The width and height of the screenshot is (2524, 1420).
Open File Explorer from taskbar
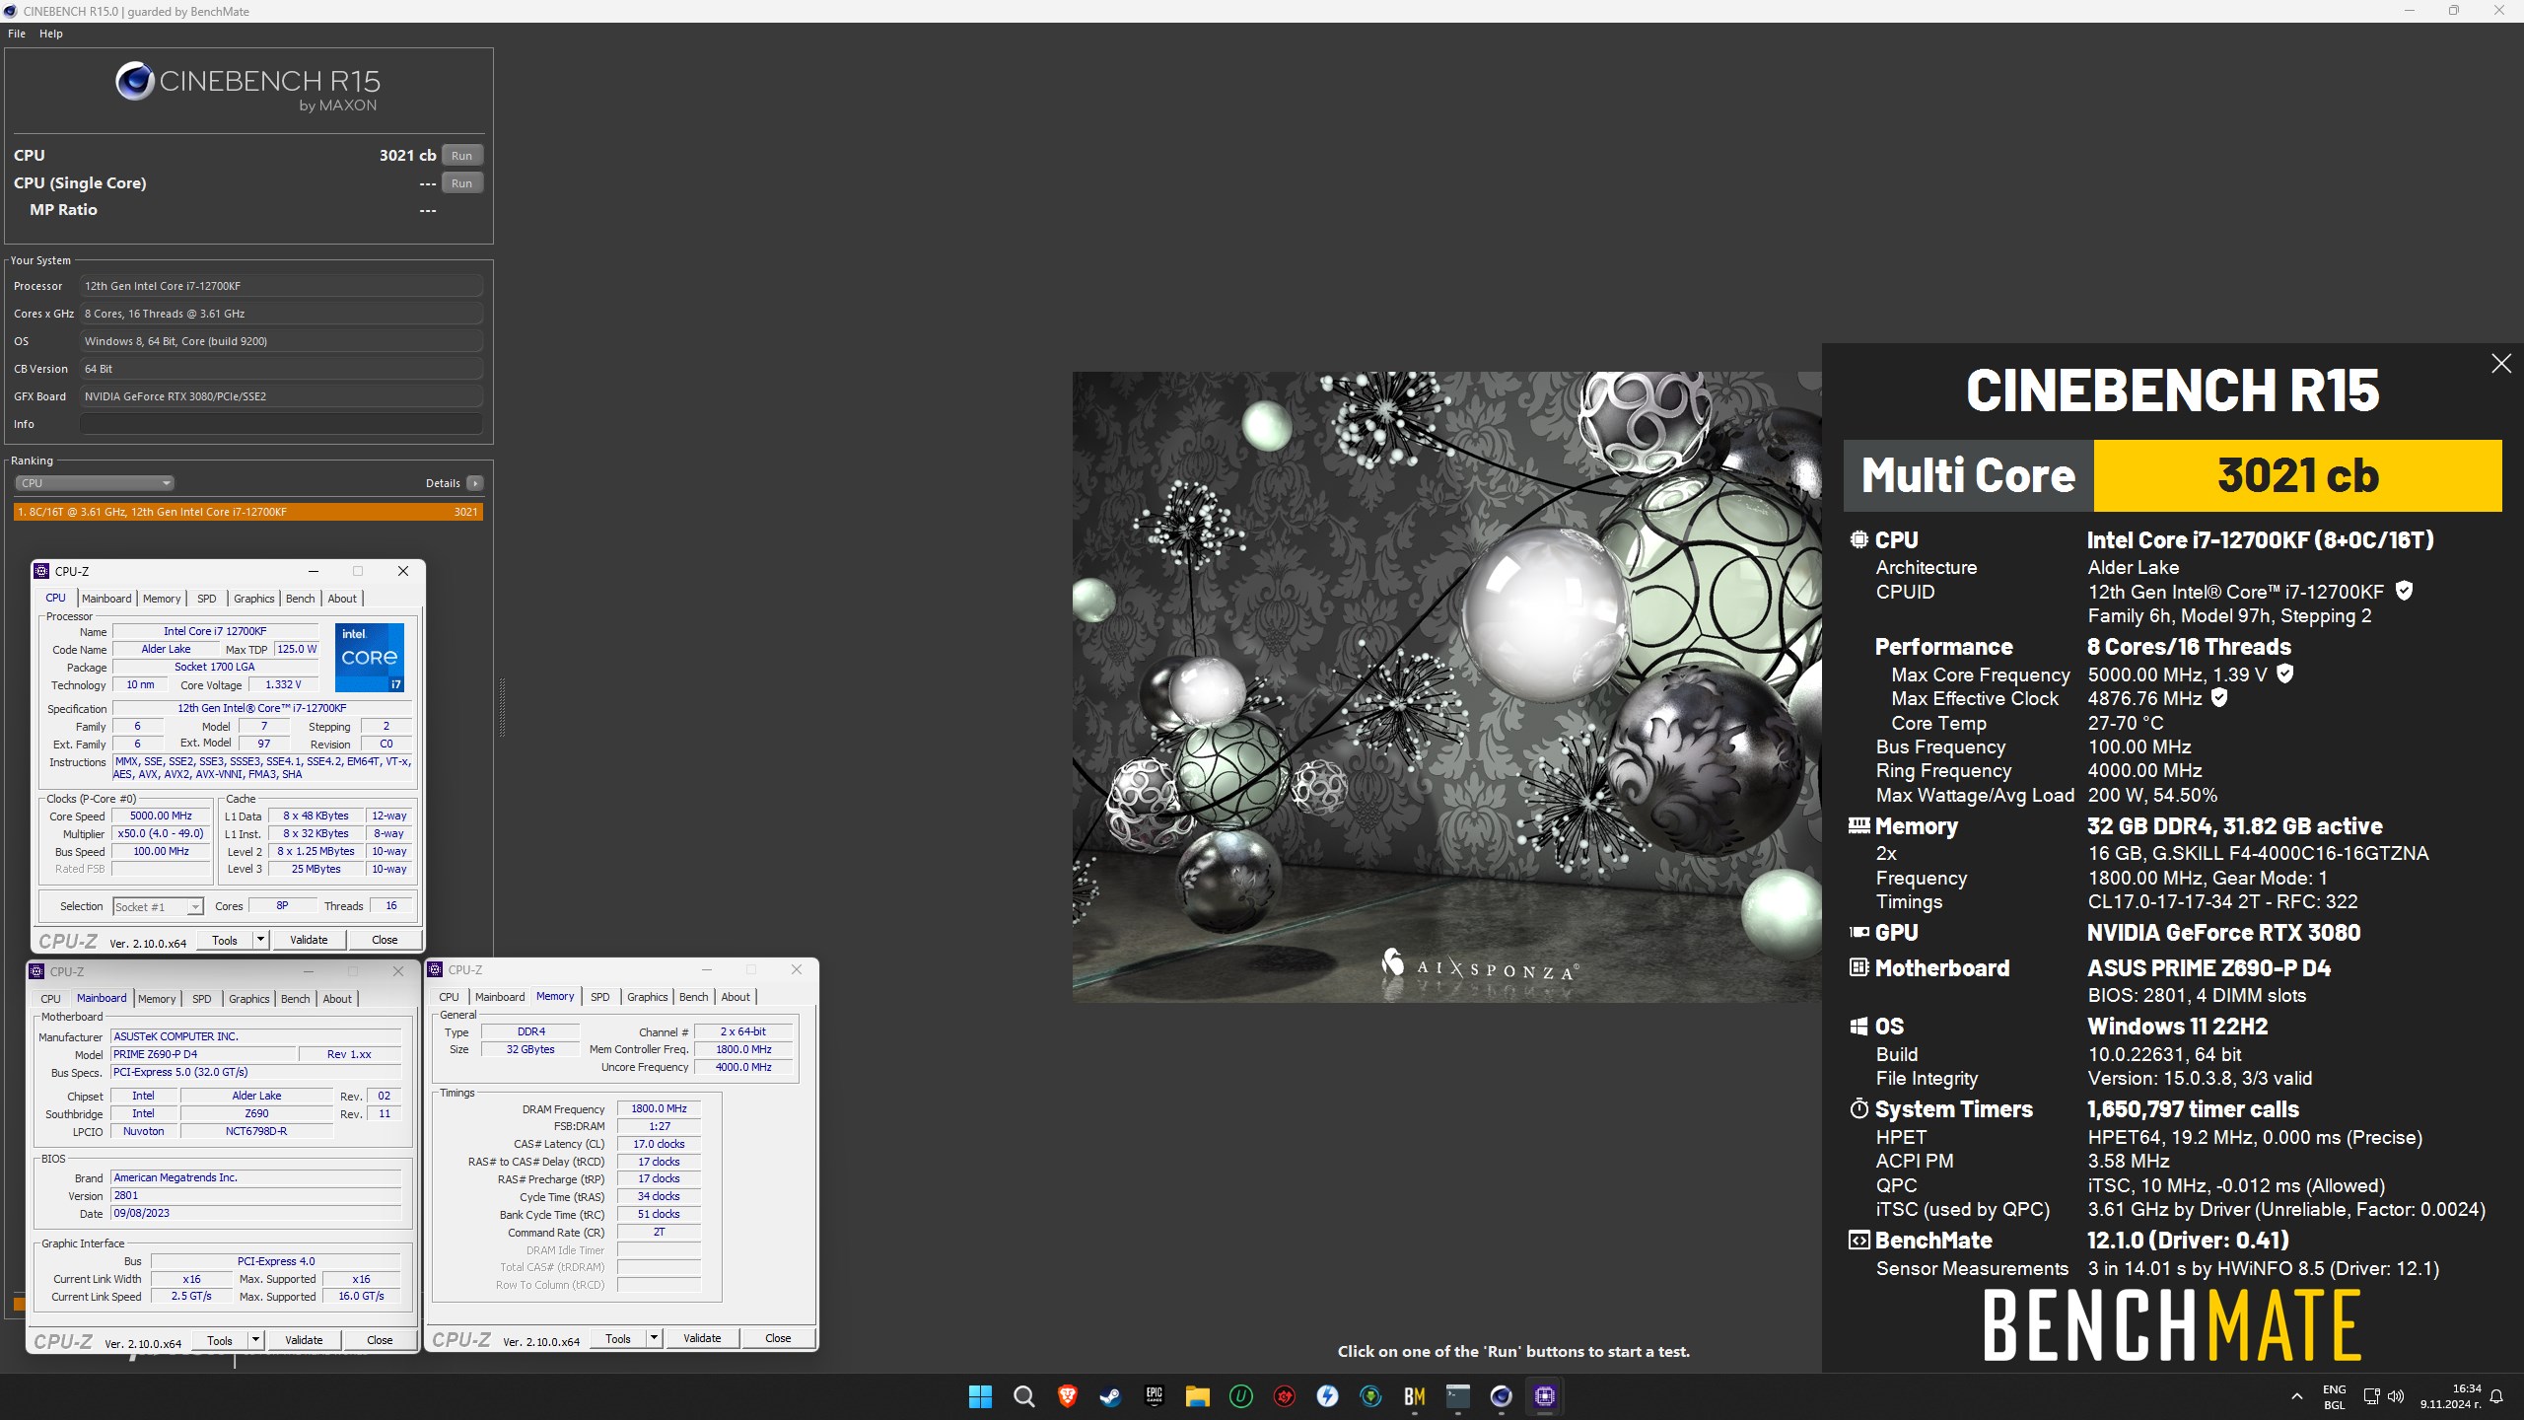click(x=1197, y=1396)
